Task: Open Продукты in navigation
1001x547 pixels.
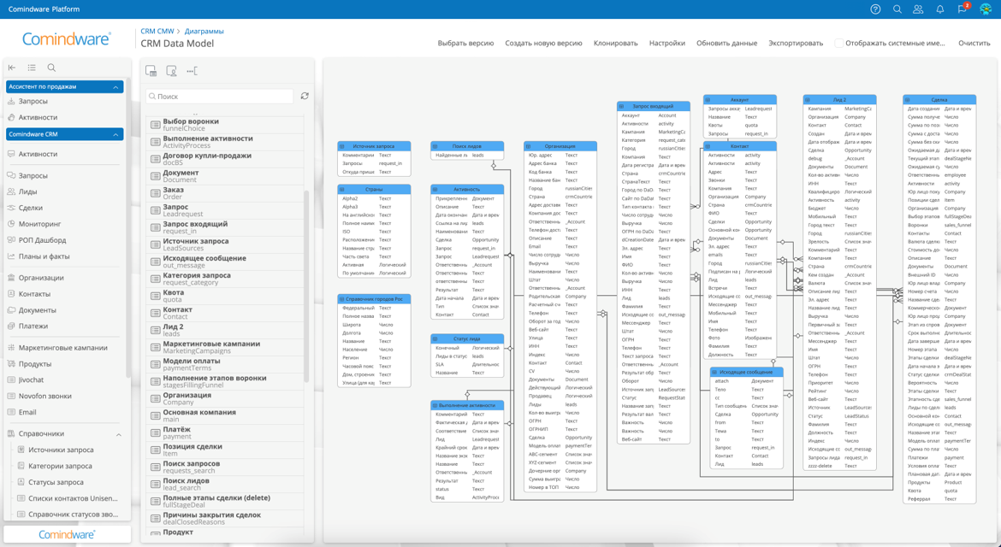Action: [x=35, y=364]
